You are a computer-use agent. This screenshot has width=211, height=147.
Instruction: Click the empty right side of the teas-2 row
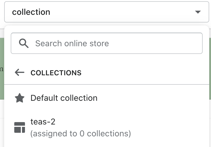click(172, 127)
